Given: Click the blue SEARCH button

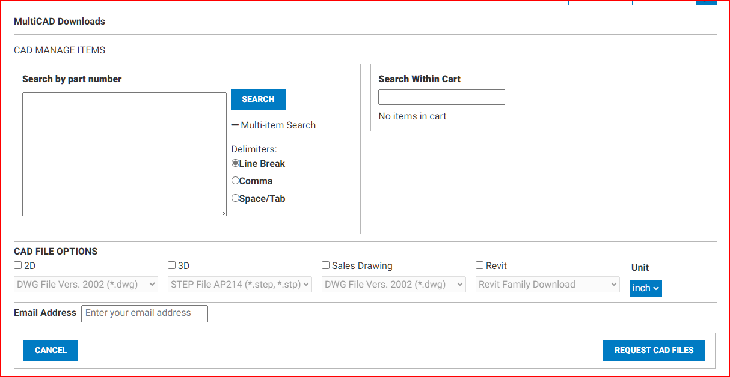Looking at the screenshot, I should coord(259,100).
